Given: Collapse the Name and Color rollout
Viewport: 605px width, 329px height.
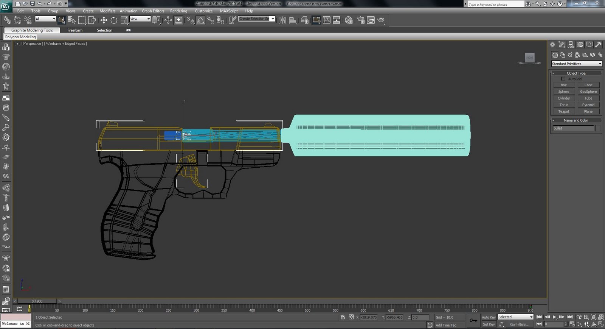Looking at the screenshot, I should click(x=576, y=120).
